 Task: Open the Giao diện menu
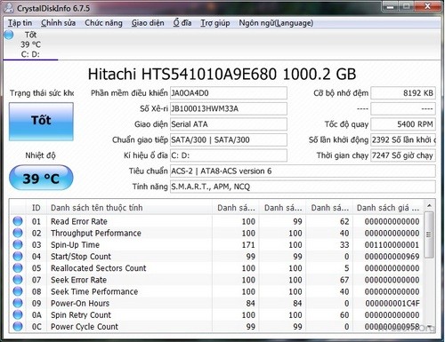[148, 23]
